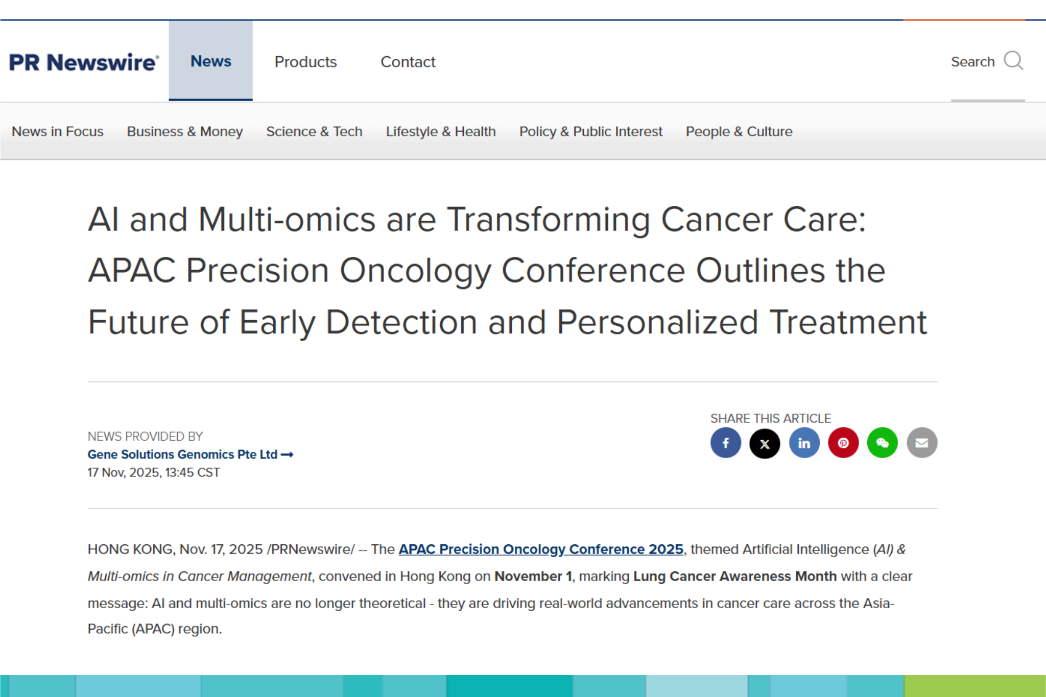
Task: Browse the Business & Money section
Action: coord(184,131)
